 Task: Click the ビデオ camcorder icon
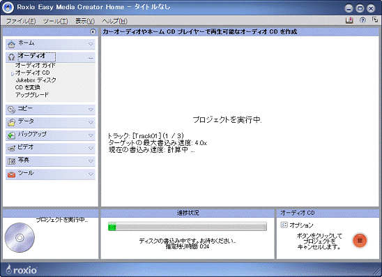coord(11,148)
